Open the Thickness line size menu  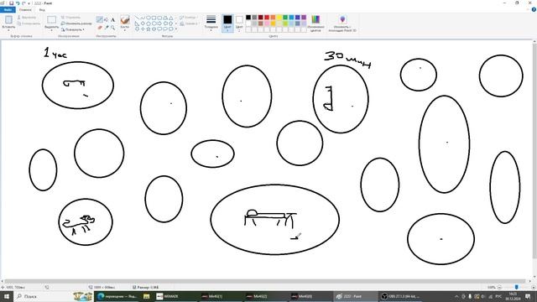click(x=211, y=23)
